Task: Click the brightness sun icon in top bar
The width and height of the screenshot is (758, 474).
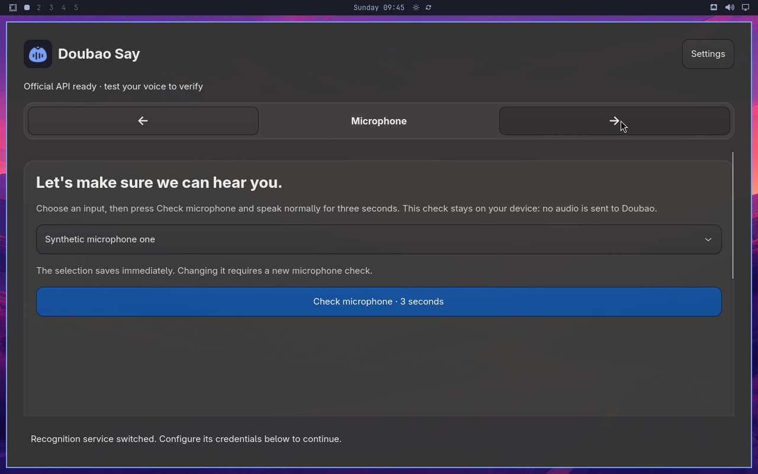Action: click(x=416, y=8)
